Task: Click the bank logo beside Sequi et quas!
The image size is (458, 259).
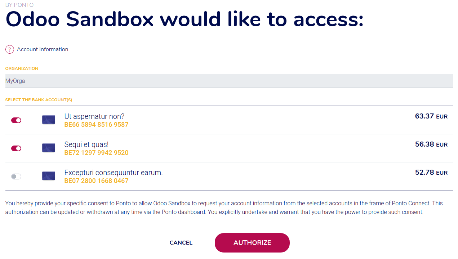Action: [48, 148]
